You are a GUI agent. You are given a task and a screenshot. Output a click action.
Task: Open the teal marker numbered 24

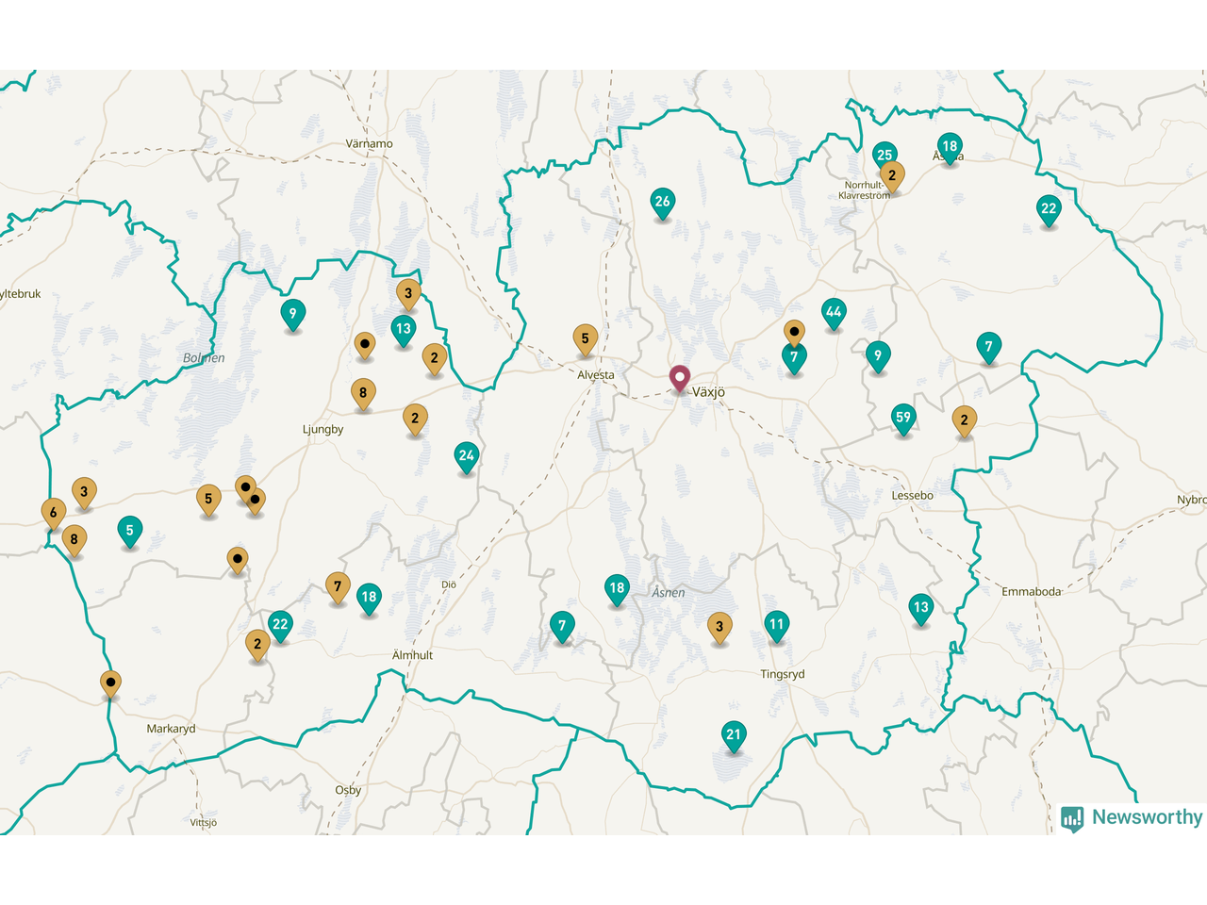466,456
